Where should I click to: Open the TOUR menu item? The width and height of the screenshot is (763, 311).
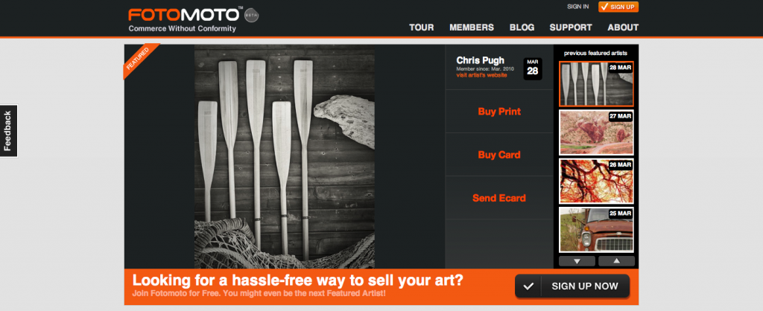(x=422, y=28)
